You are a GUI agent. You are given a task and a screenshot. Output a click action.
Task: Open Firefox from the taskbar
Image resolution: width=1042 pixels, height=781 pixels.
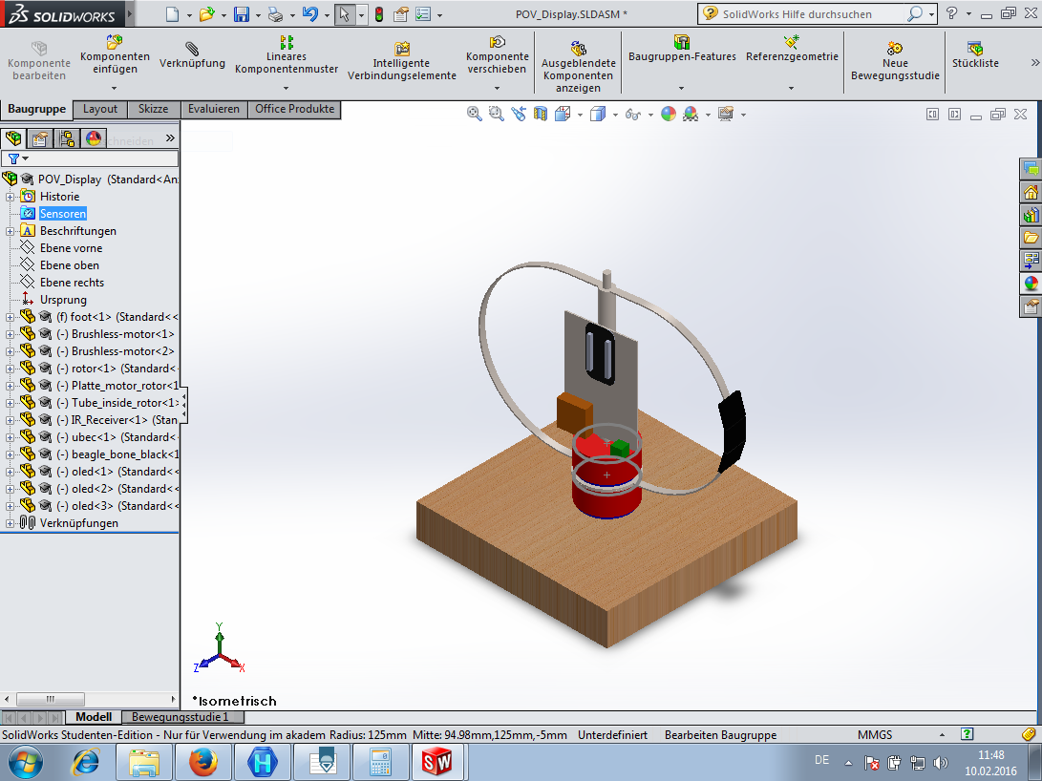click(202, 763)
